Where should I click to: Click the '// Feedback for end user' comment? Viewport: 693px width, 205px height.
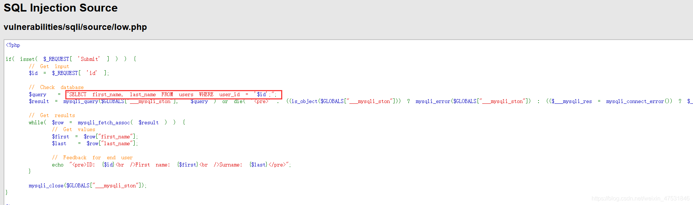pyautogui.click(x=92, y=157)
